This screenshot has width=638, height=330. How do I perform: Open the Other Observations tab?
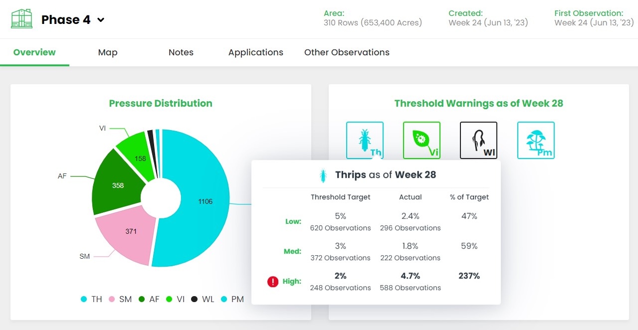coord(347,52)
